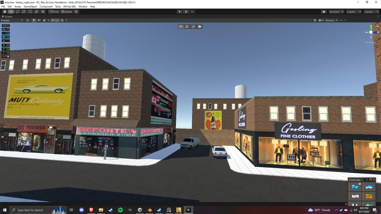Select the Scale tool
381x214 pixels.
(24, 12)
